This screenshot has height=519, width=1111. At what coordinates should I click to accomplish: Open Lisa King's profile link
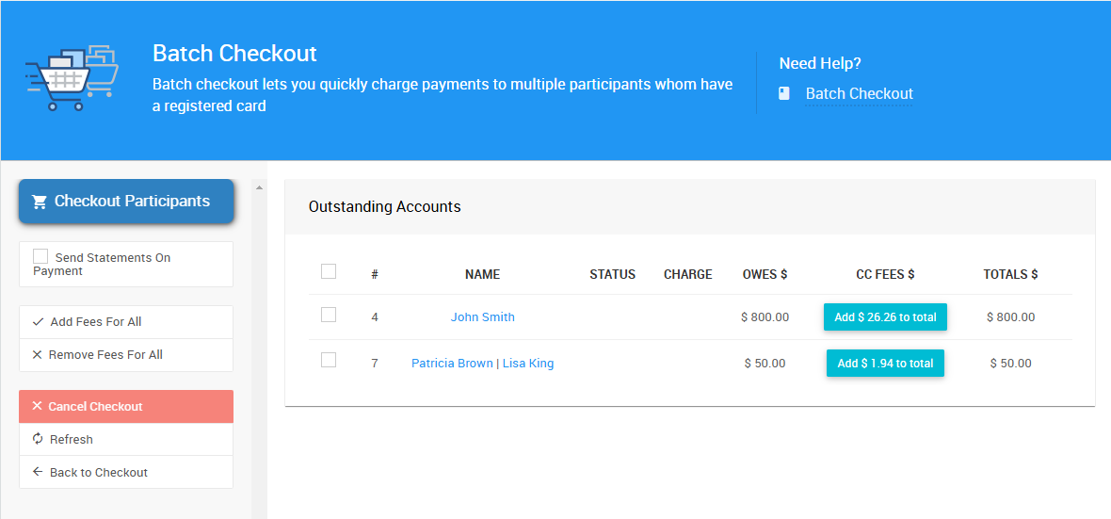coord(528,364)
